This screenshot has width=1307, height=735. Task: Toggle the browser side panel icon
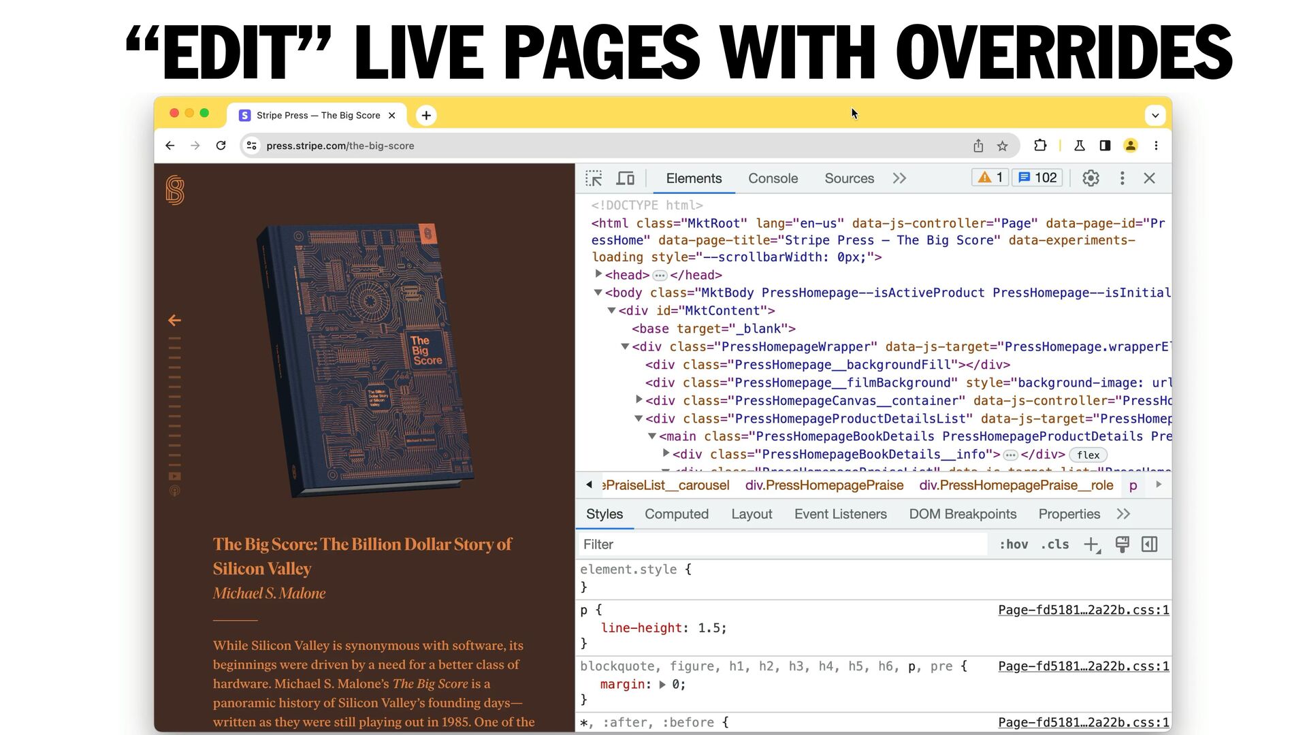click(1105, 146)
